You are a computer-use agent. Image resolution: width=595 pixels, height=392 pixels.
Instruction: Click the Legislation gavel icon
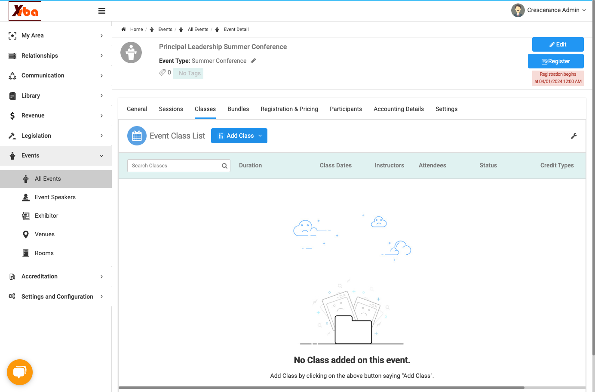[x=12, y=136]
